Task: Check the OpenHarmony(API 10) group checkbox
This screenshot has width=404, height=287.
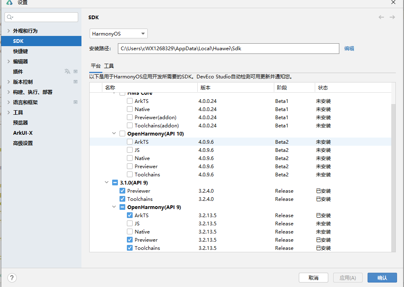Action: (x=122, y=133)
